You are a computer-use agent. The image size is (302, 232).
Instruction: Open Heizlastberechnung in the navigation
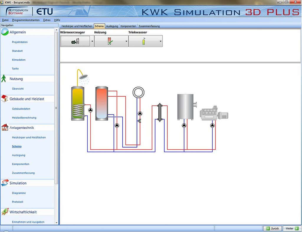point(24,117)
